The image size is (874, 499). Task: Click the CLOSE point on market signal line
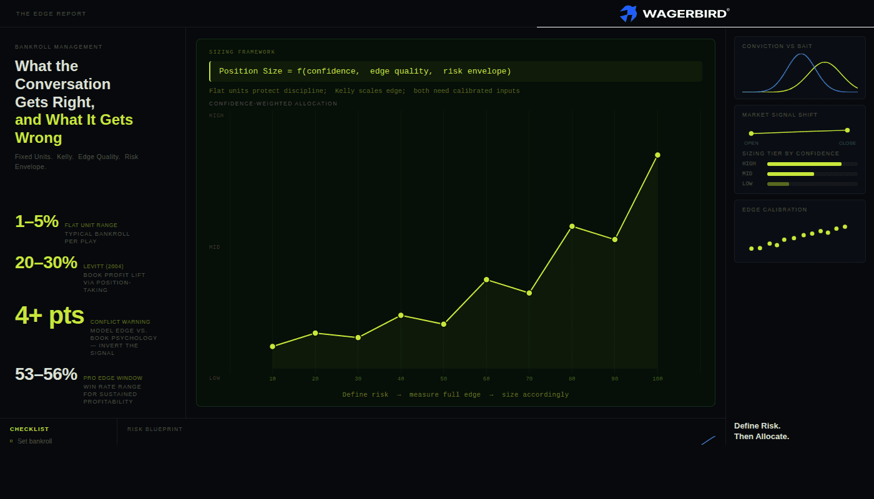[847, 130]
